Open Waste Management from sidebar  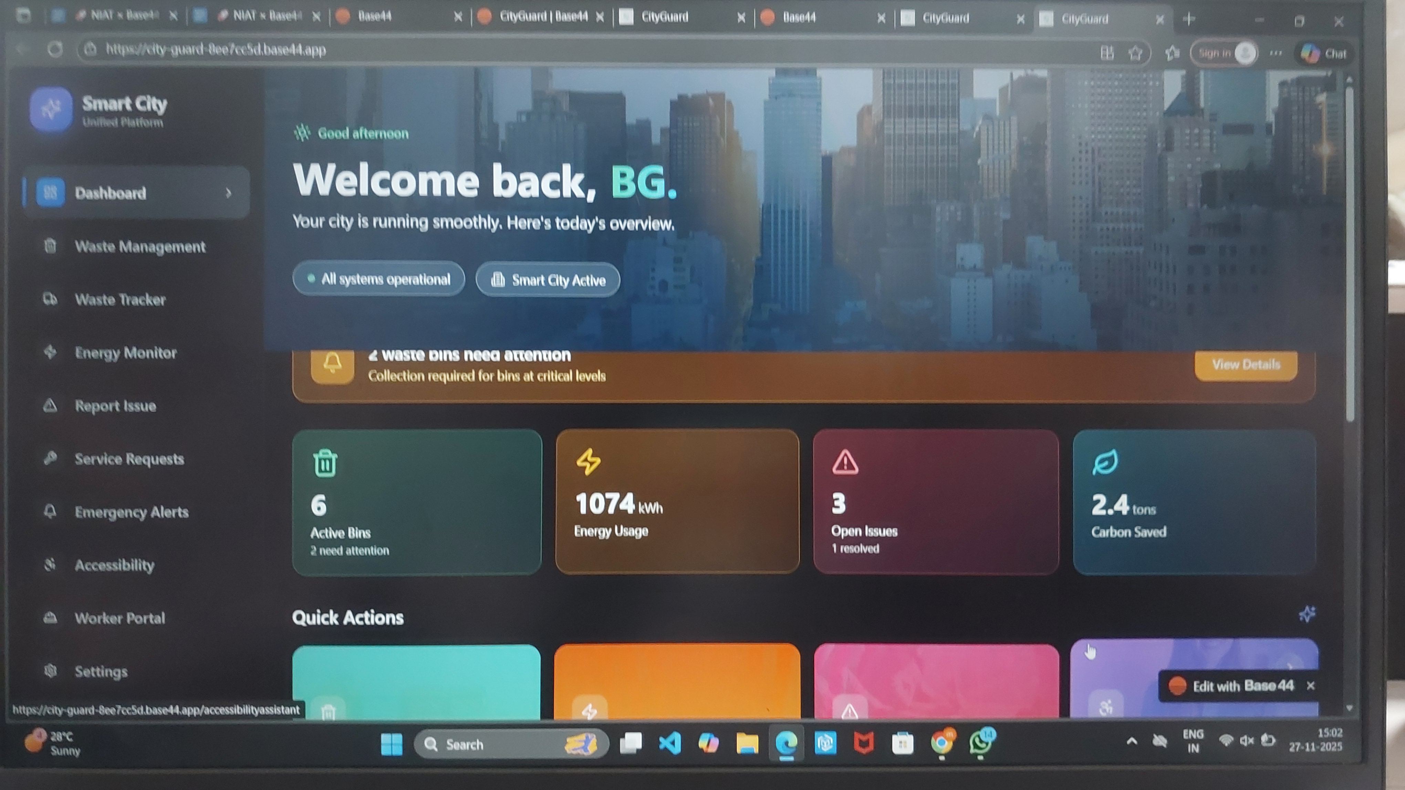tap(139, 247)
